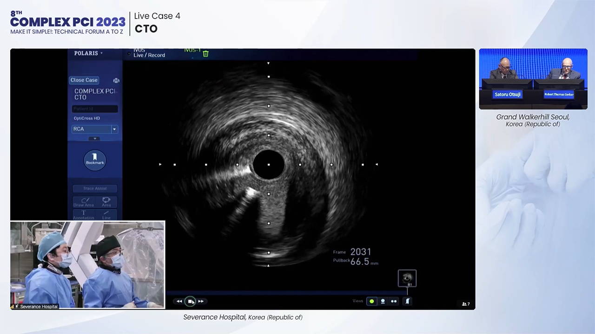Select the Area measurement tool
The image size is (595, 334).
tap(106, 202)
